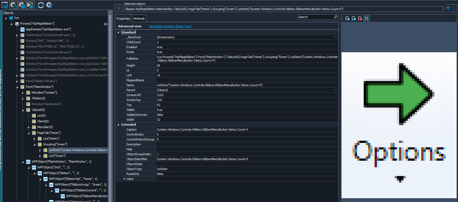Image resolution: width=458 pixels, height=202 pixels.
Task: Switch to the Methods tab
Action: click(x=139, y=18)
